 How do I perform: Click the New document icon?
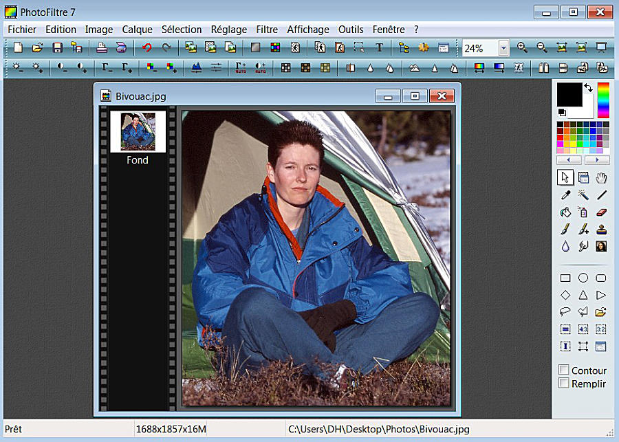click(x=18, y=47)
